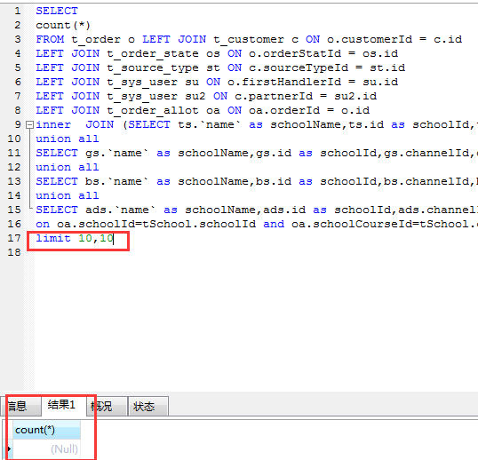The height and width of the screenshot is (460, 478).
Task: Click bs.`name` on line 13
Action: 116,181
